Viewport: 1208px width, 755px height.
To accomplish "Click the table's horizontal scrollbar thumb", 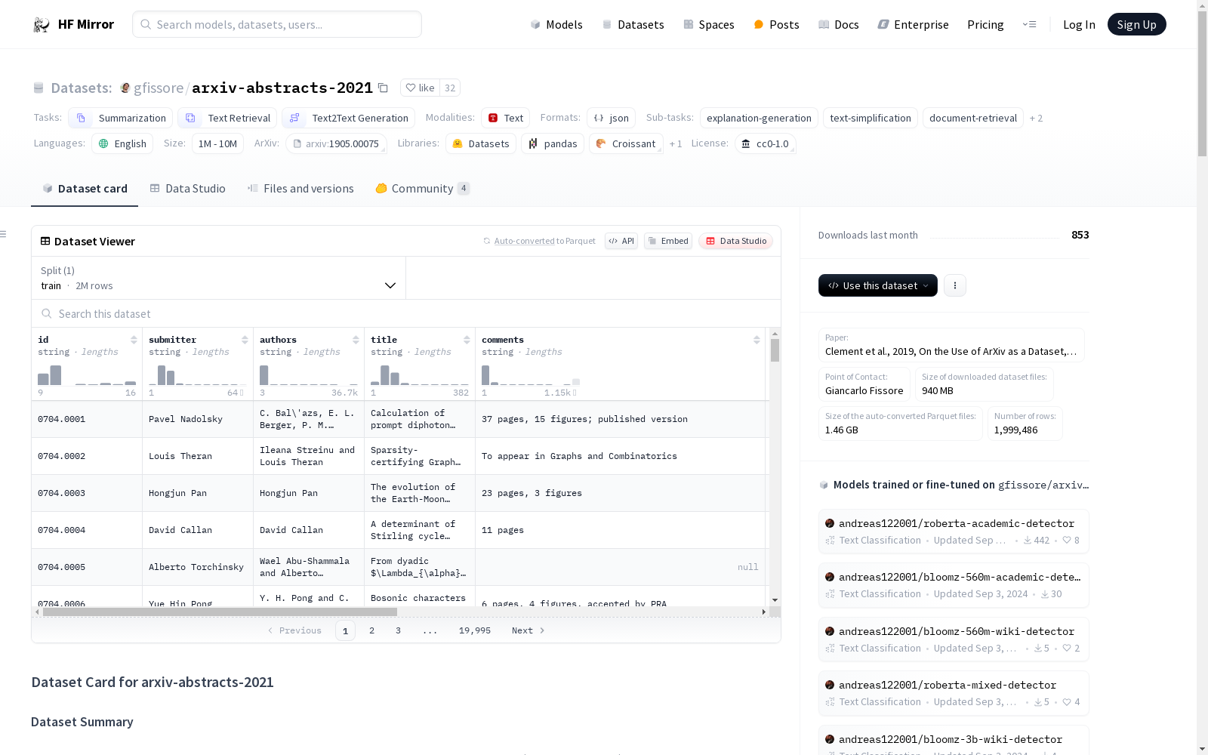I will [x=220, y=612].
